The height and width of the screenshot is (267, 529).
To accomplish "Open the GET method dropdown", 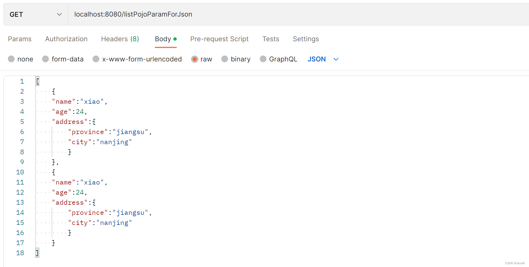I will click(x=36, y=14).
